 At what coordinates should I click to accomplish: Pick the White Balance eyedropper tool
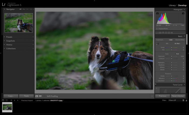click(x=157, y=44)
